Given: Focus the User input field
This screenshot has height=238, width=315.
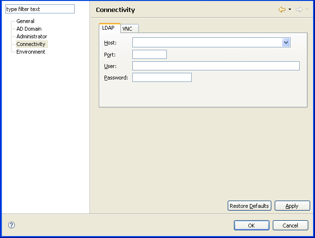Looking at the screenshot, I should tap(216, 66).
